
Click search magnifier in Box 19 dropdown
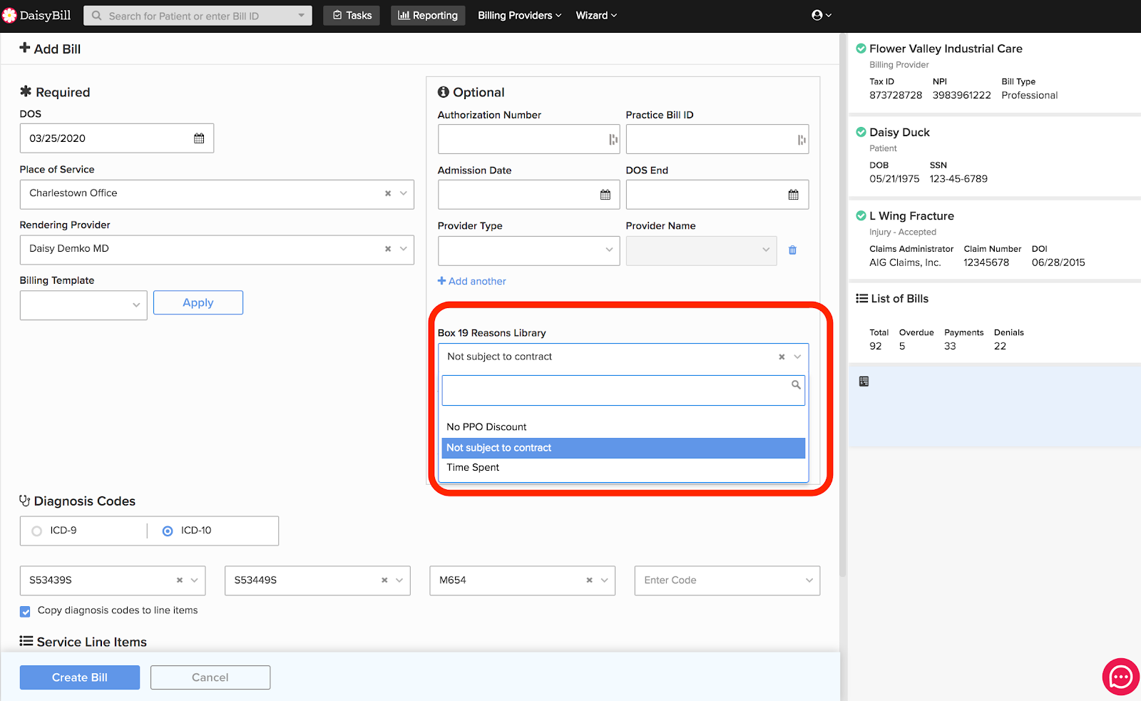[x=796, y=385]
